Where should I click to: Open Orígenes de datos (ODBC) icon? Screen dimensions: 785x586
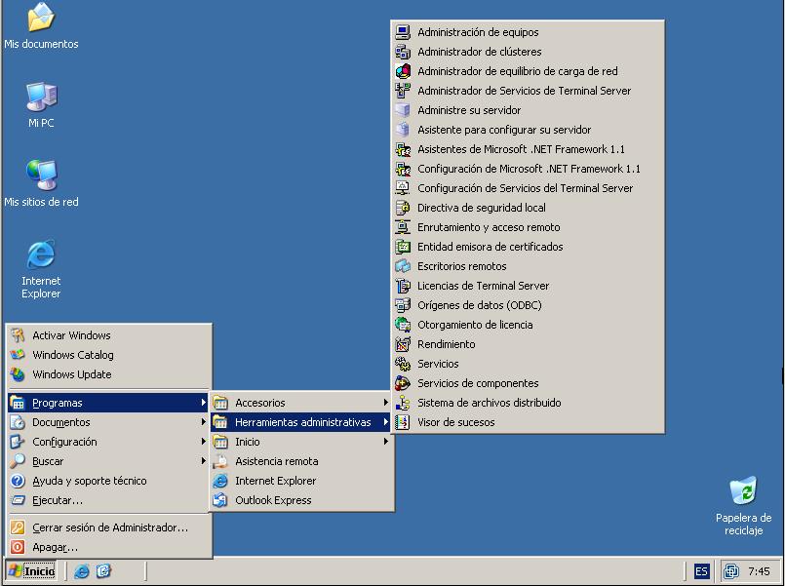(403, 305)
